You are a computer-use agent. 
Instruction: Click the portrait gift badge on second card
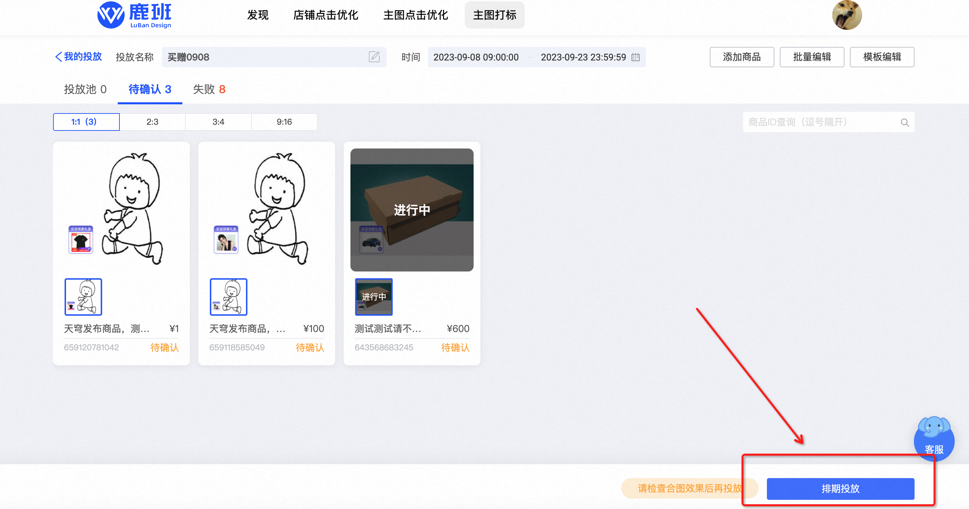pyautogui.click(x=226, y=240)
